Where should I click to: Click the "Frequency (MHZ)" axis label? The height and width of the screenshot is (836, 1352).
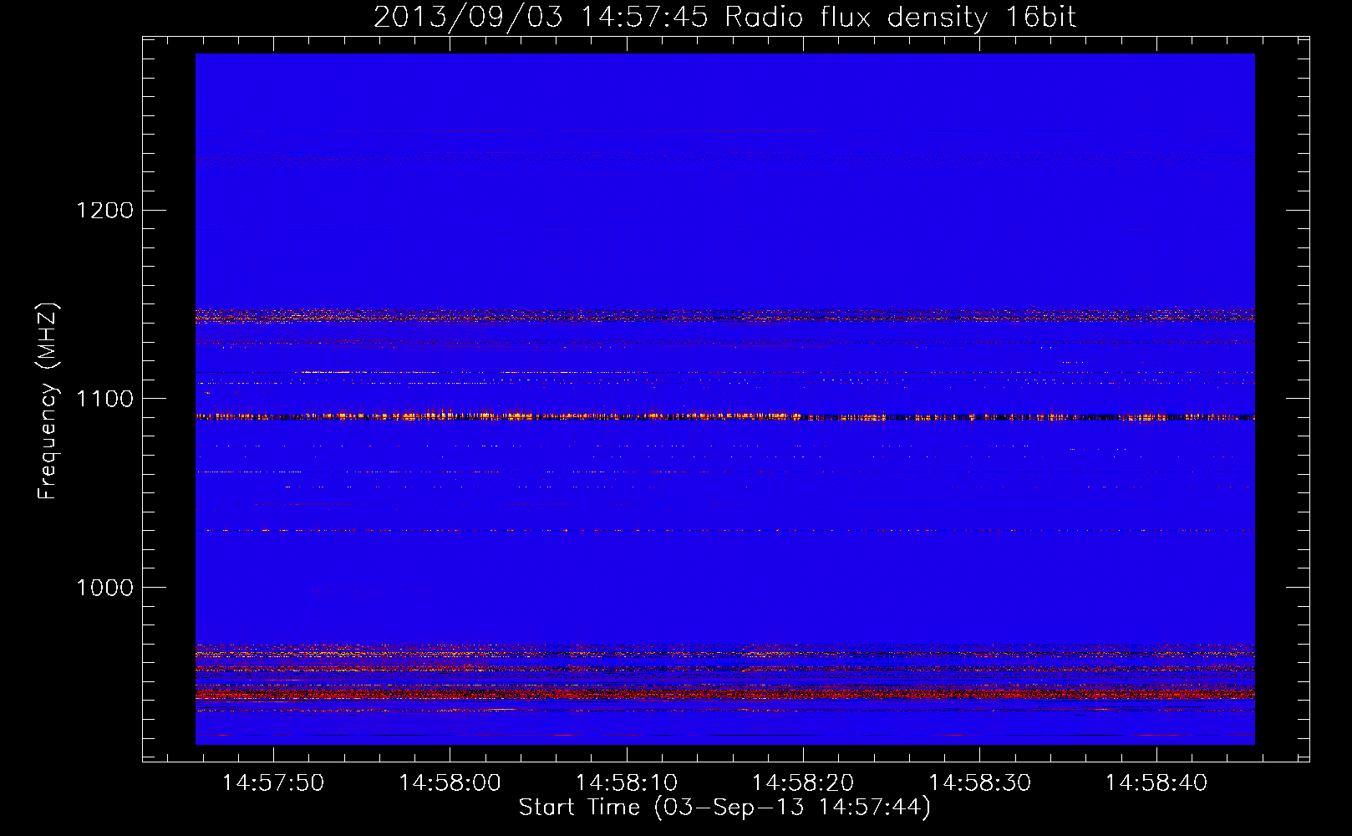48,401
